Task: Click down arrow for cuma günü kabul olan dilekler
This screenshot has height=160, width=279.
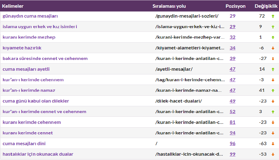Action: (x=273, y=101)
